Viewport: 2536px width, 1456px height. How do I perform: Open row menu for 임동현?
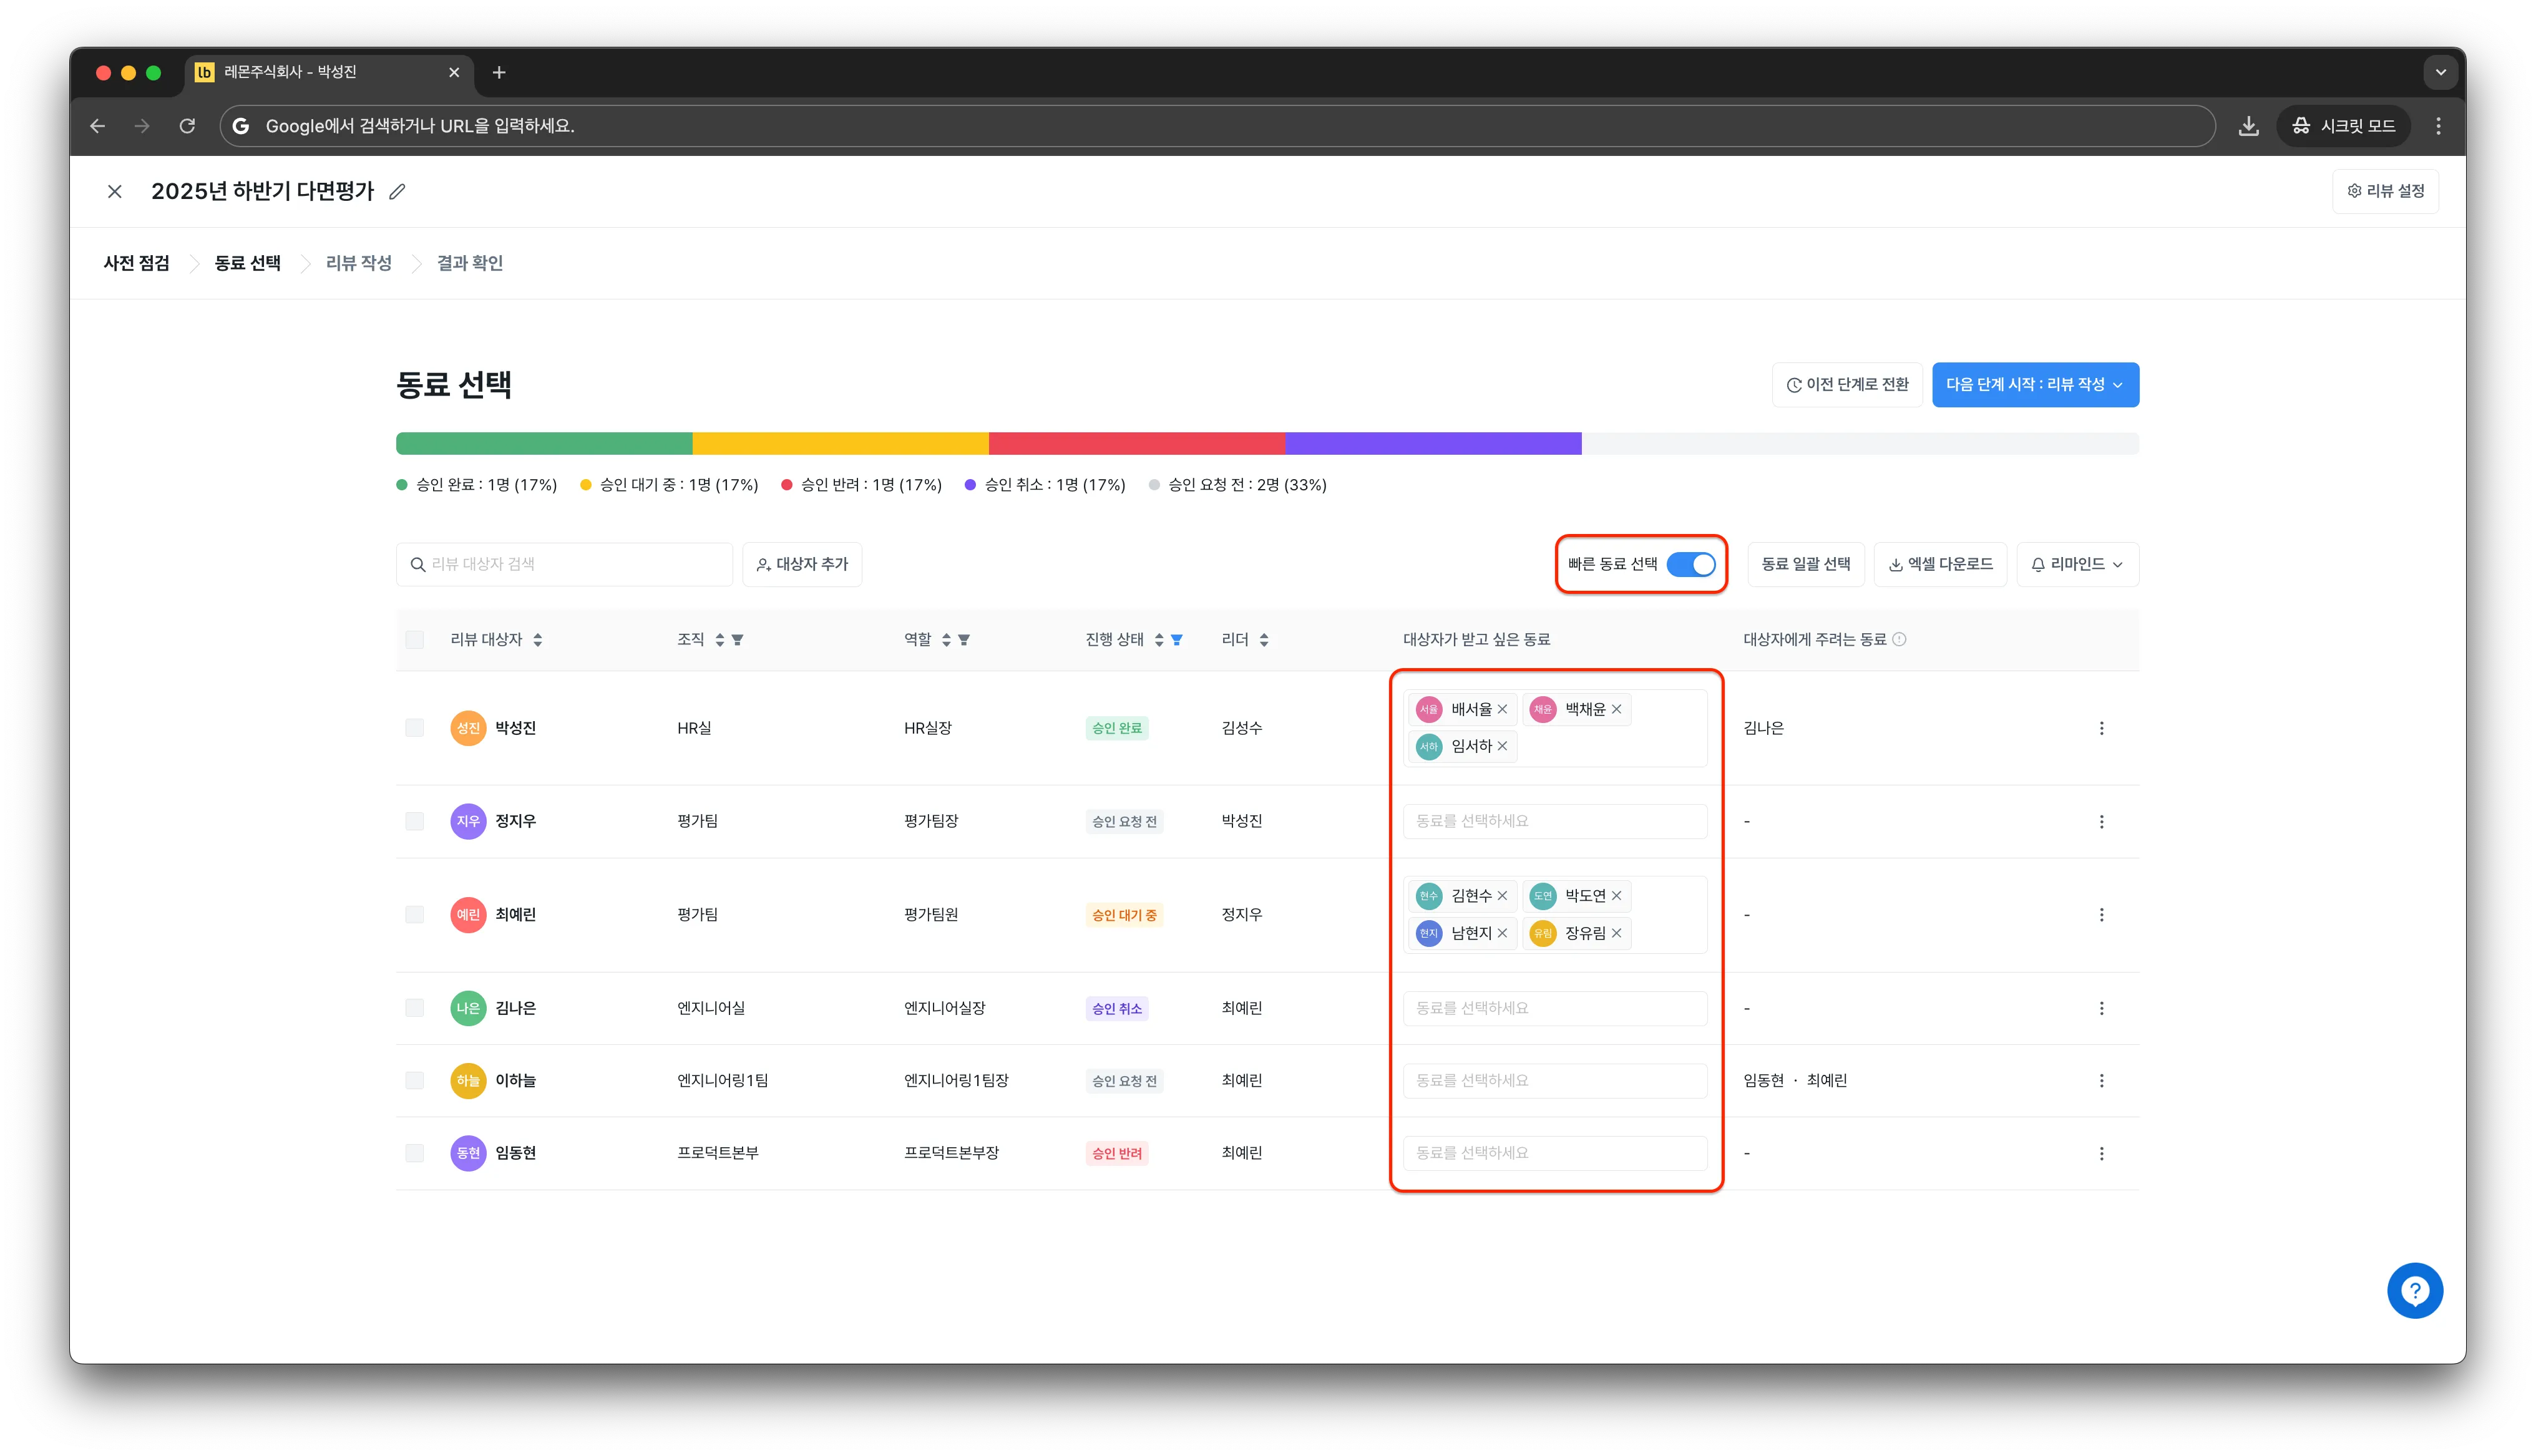pos(2101,1153)
